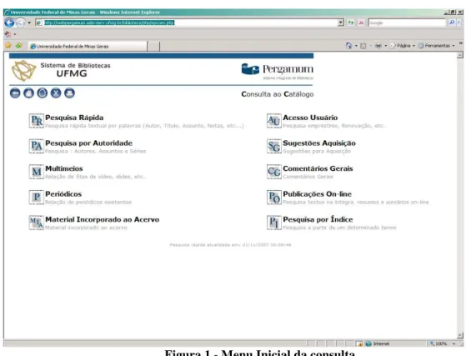Click the round blue X button
This screenshot has width=471, height=356.
(56, 93)
